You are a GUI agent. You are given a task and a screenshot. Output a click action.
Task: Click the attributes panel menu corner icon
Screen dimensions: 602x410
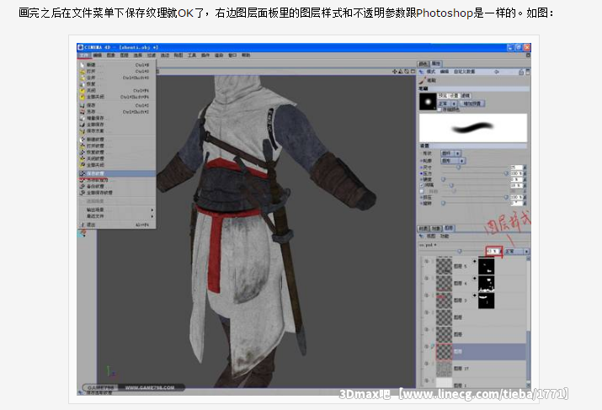click(421, 72)
